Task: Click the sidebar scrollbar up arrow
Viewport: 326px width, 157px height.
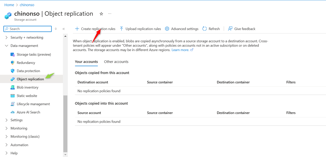Action: pos(65,36)
